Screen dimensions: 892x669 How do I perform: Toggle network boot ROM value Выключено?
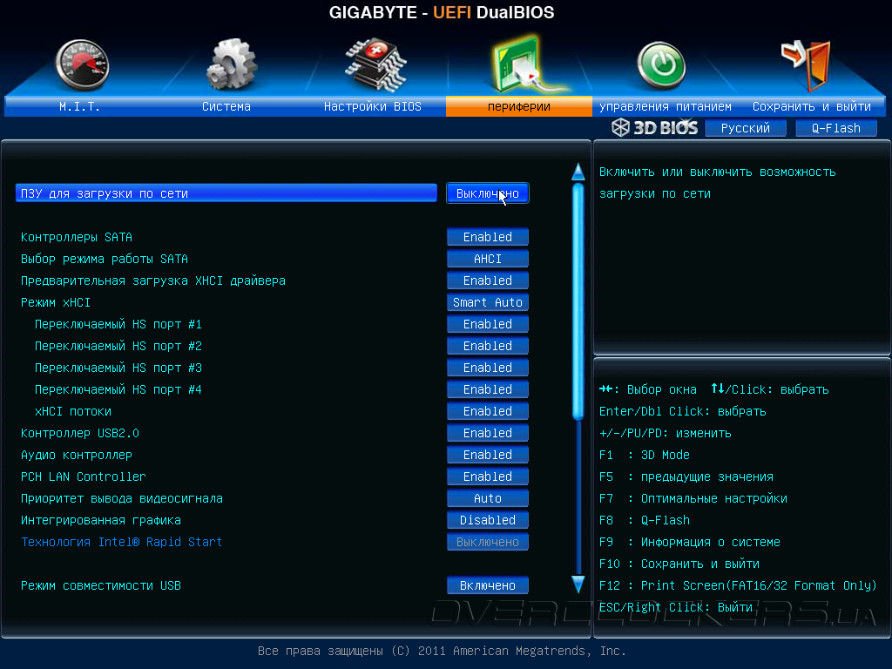pos(488,193)
